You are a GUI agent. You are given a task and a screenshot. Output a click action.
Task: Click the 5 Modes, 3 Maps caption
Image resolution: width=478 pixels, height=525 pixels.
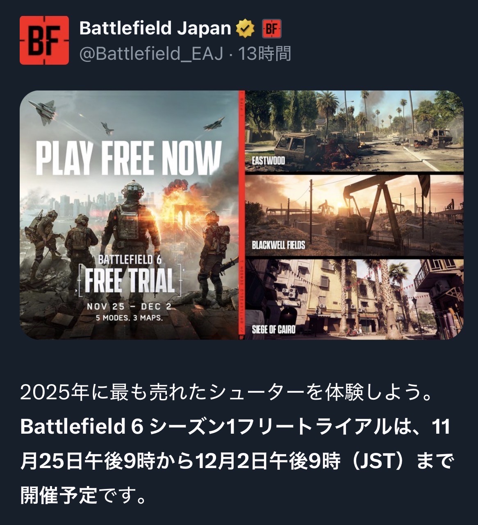[x=129, y=318]
